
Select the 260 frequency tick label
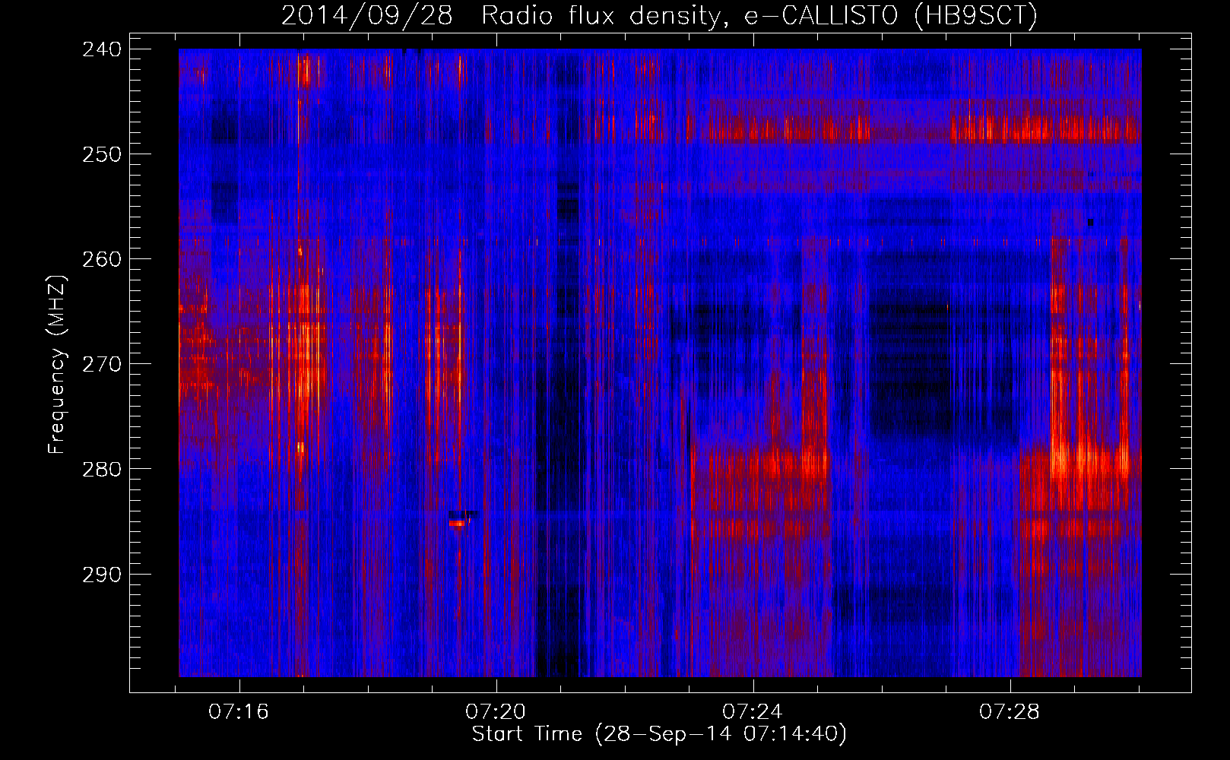coord(102,259)
